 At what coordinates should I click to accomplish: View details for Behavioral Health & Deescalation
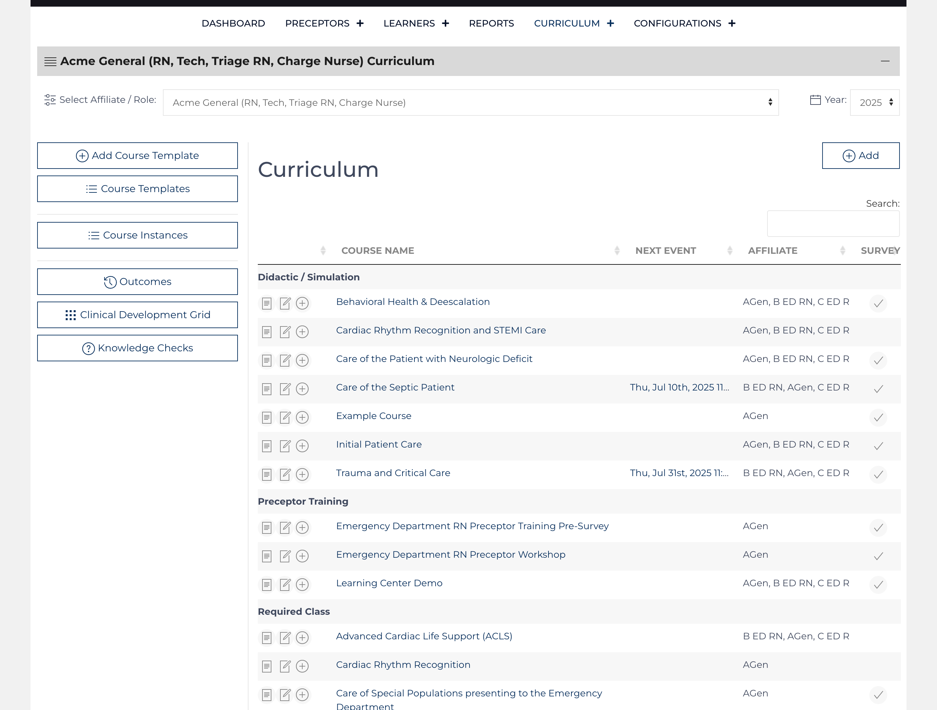[x=266, y=303]
